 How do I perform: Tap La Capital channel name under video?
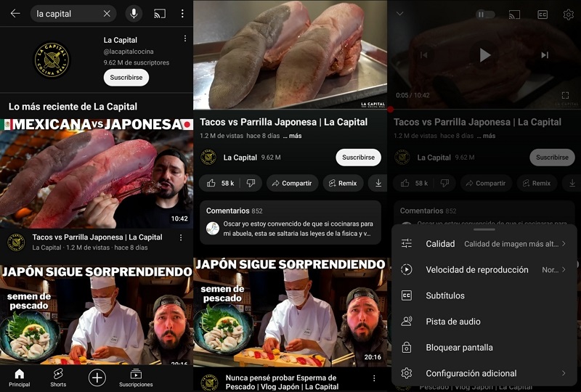(x=240, y=158)
